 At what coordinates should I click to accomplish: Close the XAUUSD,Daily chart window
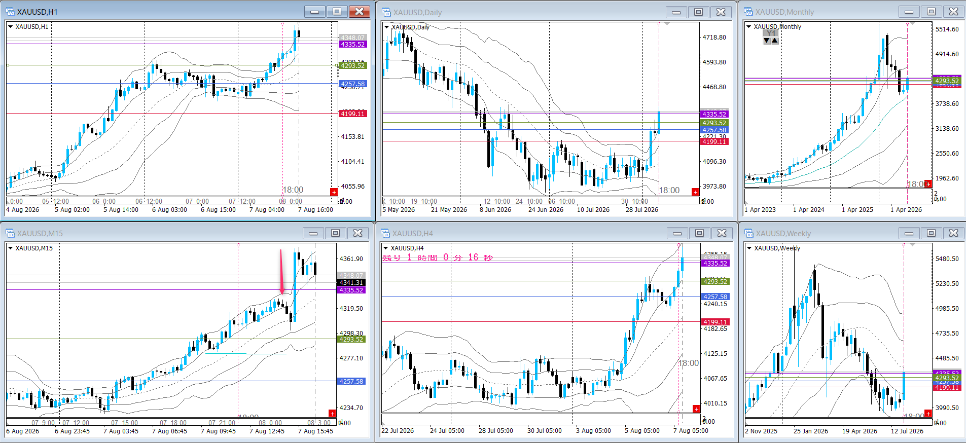[721, 12]
